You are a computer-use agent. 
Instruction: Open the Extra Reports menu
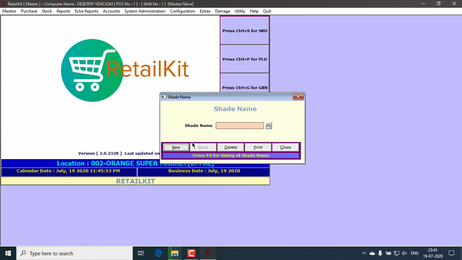(x=86, y=11)
